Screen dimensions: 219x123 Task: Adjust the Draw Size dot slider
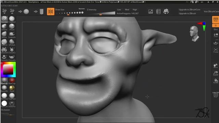[x=70, y=13]
